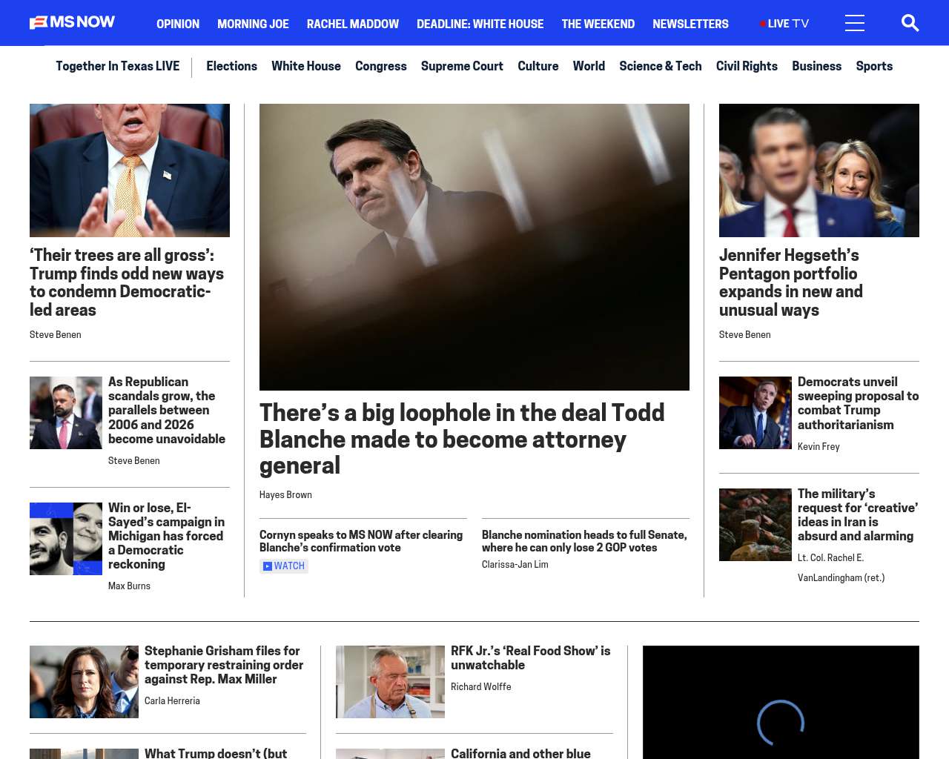Select the Sports topic

click(x=874, y=66)
